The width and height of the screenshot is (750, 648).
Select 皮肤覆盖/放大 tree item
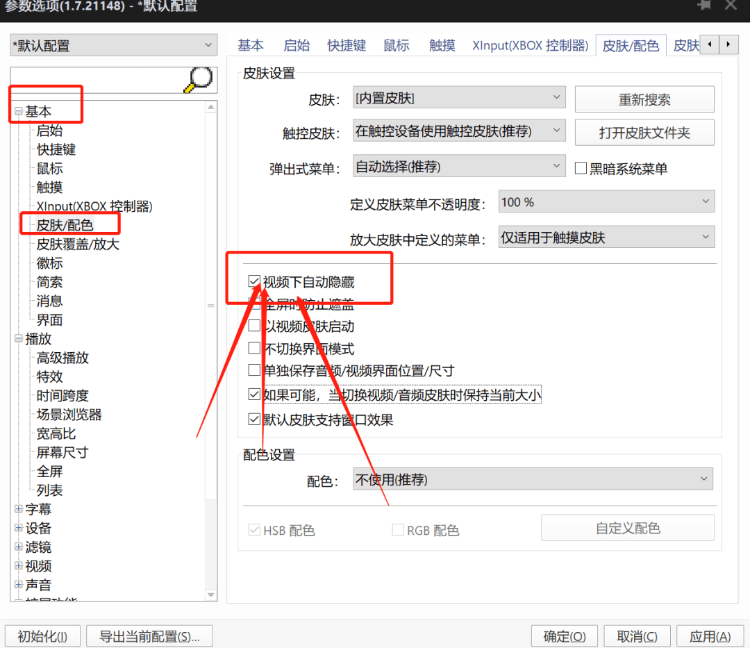(78, 244)
